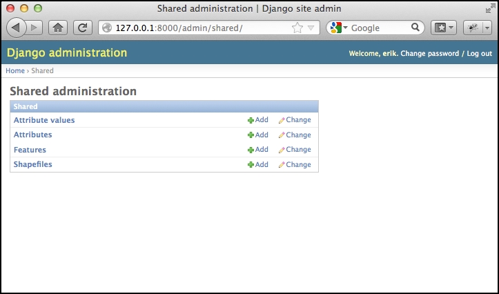Open the add-on button's dropdown arrow

(487, 28)
